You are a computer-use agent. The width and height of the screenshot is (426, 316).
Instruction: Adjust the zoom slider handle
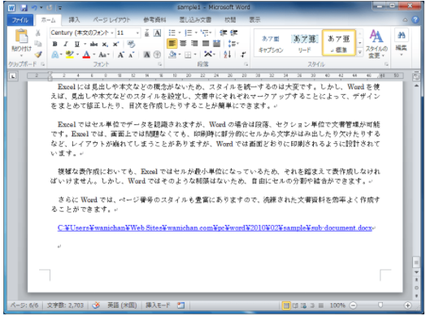coord(380,305)
